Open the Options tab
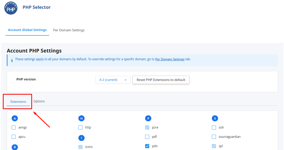The width and height of the screenshot is (284, 150). pos(39,101)
